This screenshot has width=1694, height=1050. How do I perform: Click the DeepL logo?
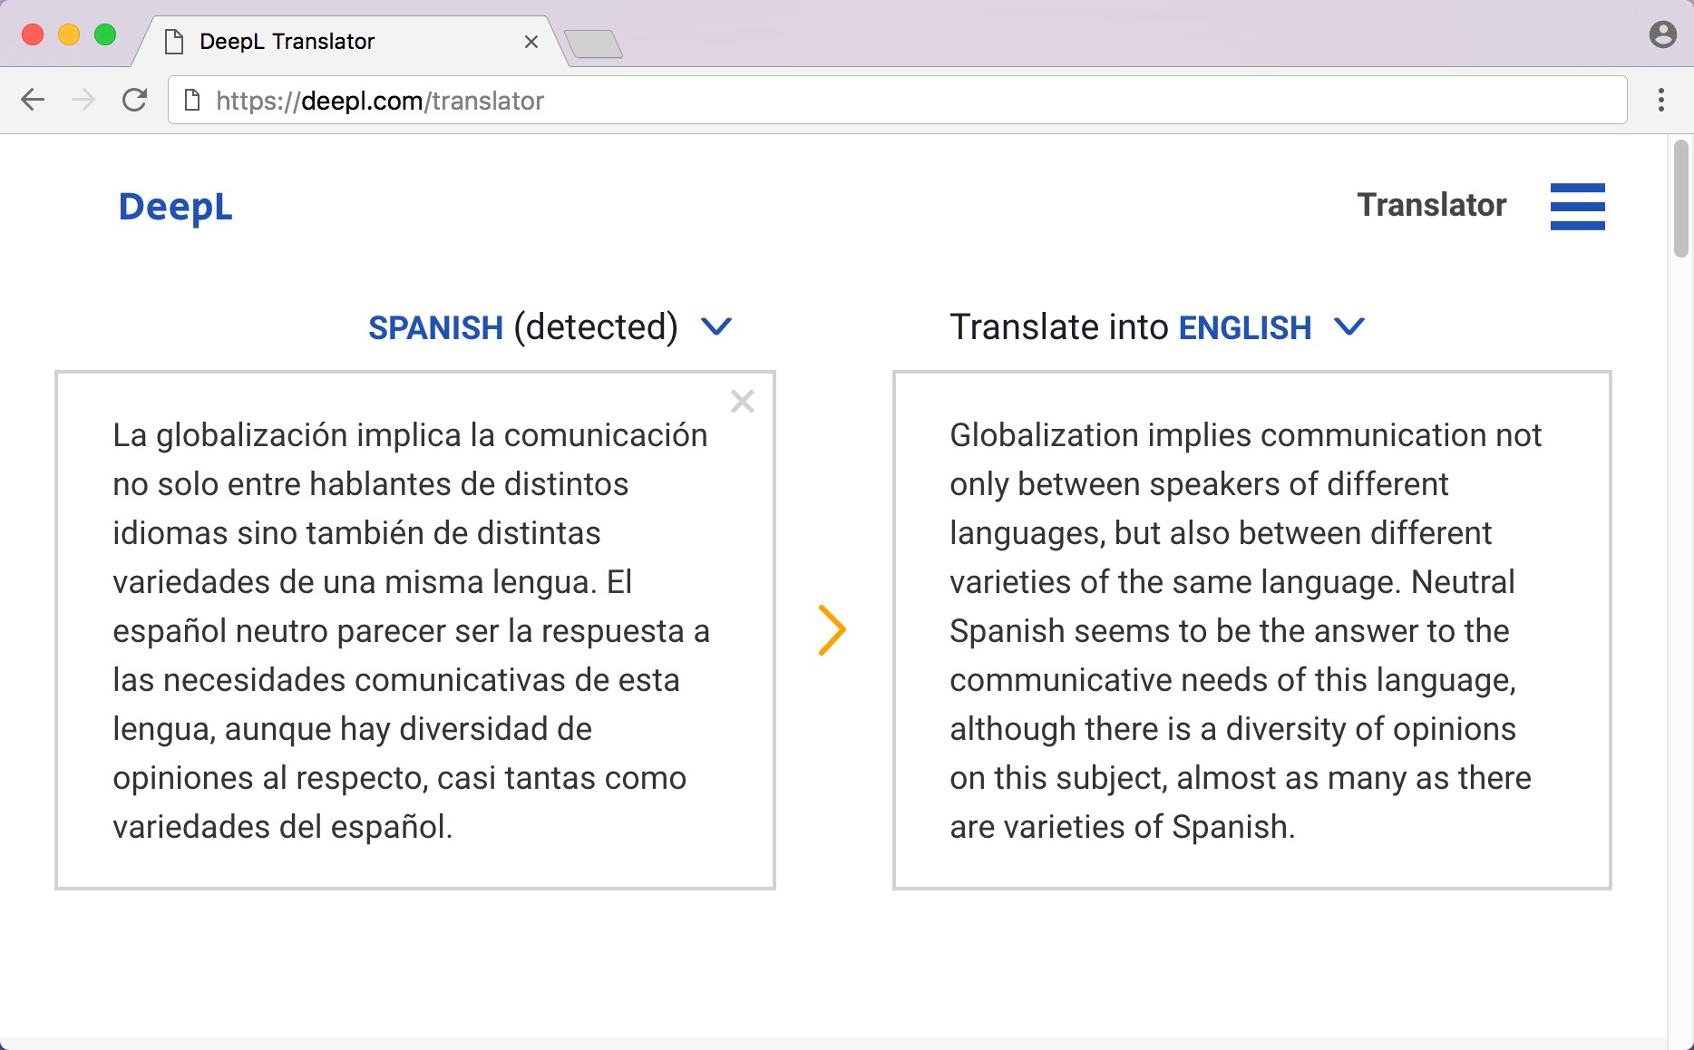pos(175,207)
